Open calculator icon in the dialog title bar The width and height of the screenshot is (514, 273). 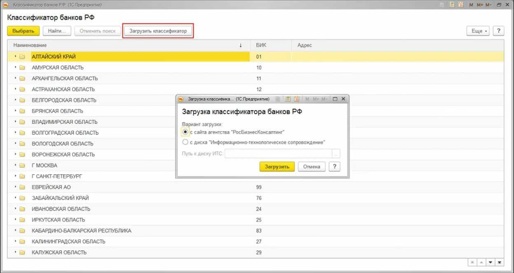tap(288, 99)
